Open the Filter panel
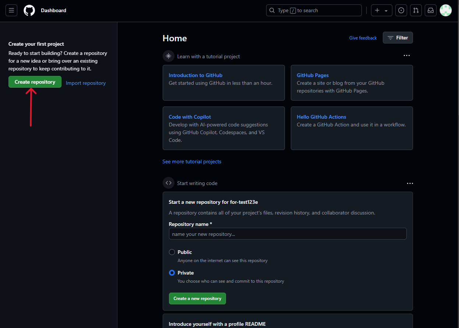Viewport: 459px width, 328px height. click(398, 38)
